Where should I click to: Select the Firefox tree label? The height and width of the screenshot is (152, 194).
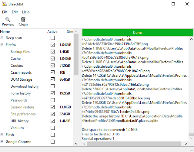(x=11, y=45)
